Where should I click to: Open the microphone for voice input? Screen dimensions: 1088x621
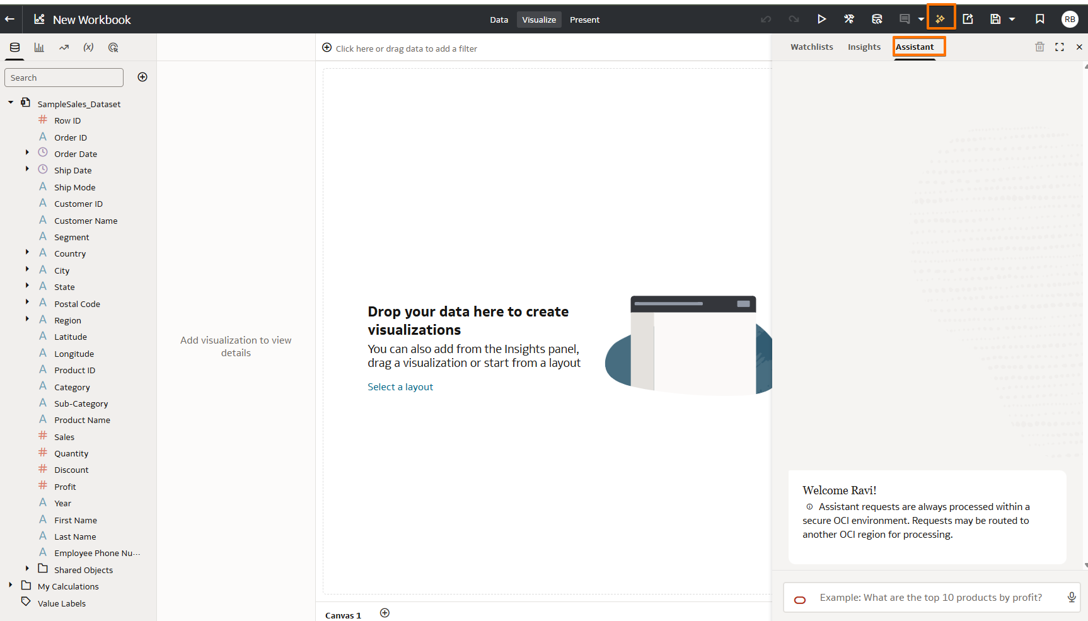(x=1072, y=597)
